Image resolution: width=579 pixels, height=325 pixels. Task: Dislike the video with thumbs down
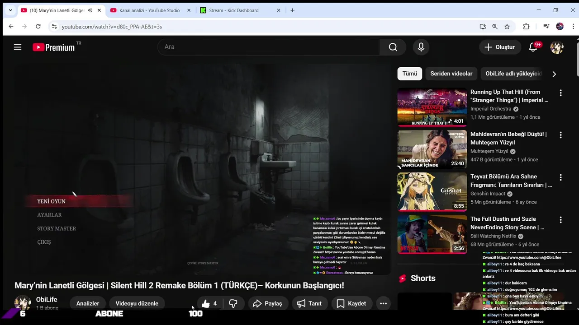point(233,303)
